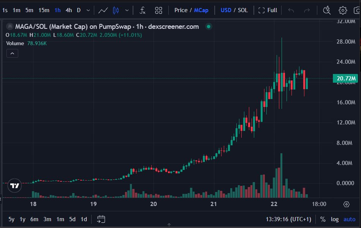Click the undo arrow

click(x=291, y=10)
